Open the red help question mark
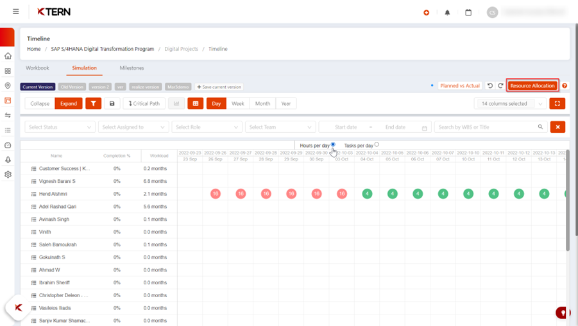Viewport: 578px width, 326px height. pos(565,85)
